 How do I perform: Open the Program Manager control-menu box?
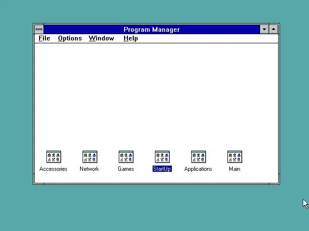pos(39,29)
